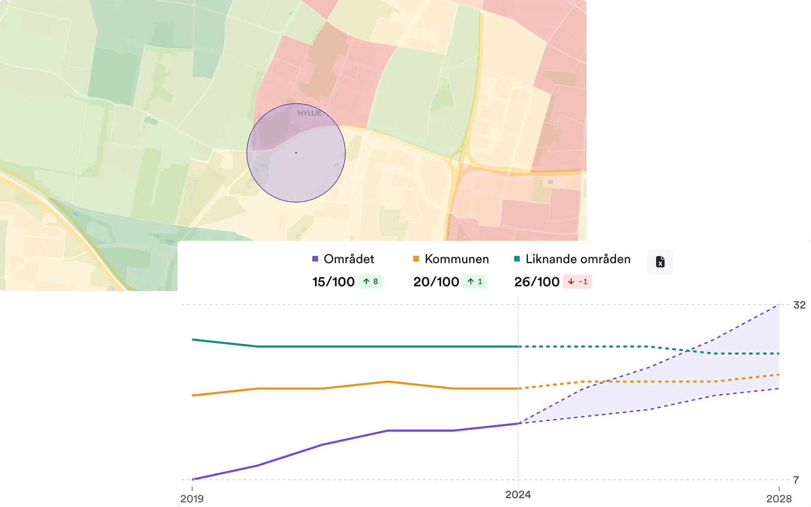Click the HYLLIE label on the map
The width and height of the screenshot is (811, 507).
point(309,113)
